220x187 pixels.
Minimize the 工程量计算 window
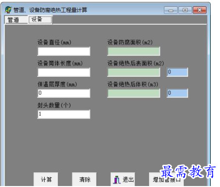tap(171, 10)
